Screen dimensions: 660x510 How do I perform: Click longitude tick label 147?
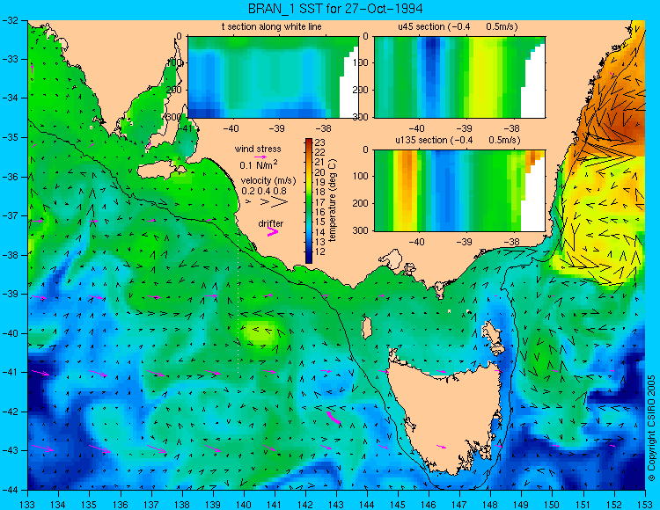coord(459,503)
